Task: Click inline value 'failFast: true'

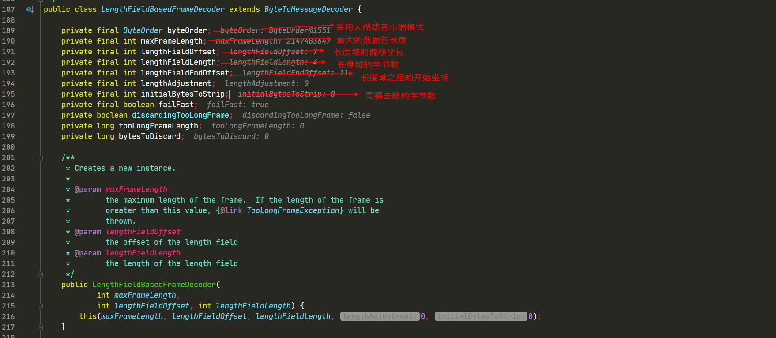Action: [238, 105]
